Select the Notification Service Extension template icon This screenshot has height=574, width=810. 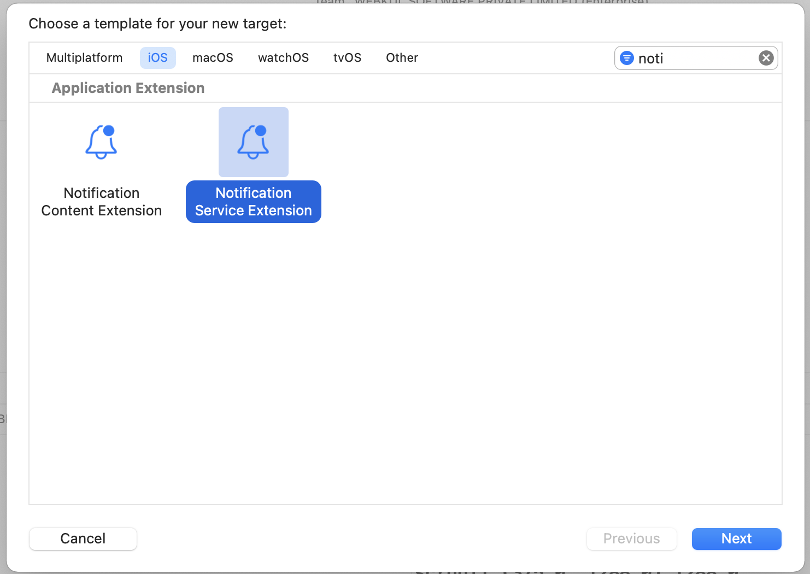pyautogui.click(x=253, y=142)
